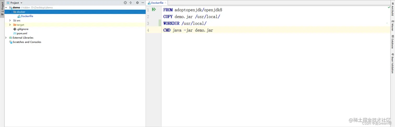
Task: Click the orange target folder icon
Action: tap(15, 25)
